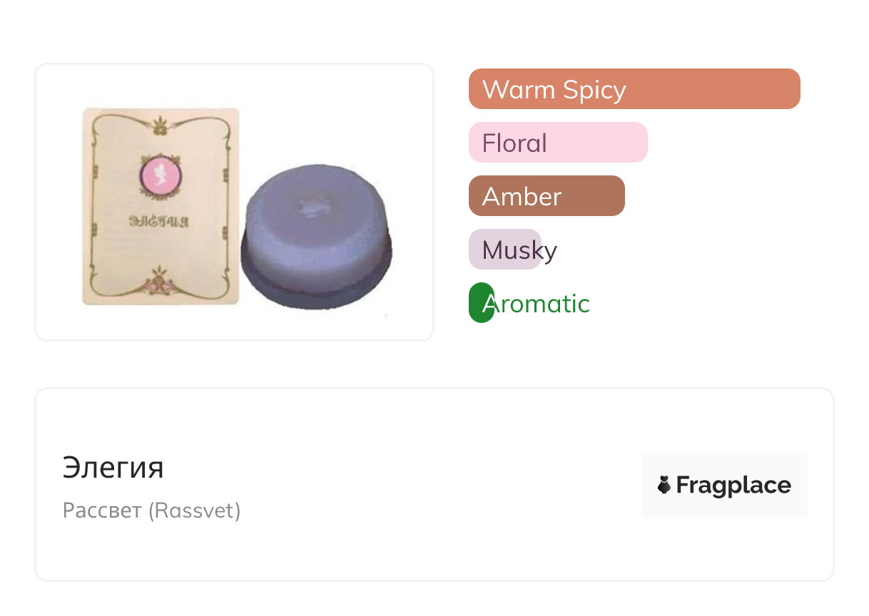
Task: Open the Fragplace logo button
Action: pos(723,485)
